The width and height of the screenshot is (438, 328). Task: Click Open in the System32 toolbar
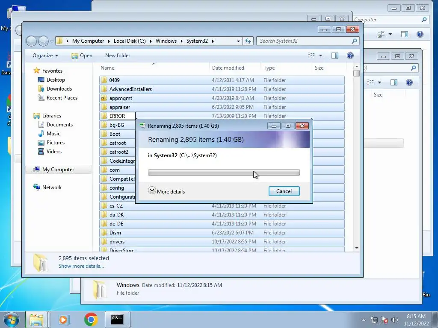click(82, 56)
